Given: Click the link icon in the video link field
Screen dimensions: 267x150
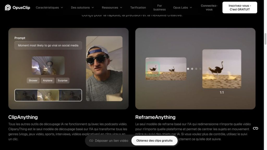Looking at the screenshot, I should (91, 141).
